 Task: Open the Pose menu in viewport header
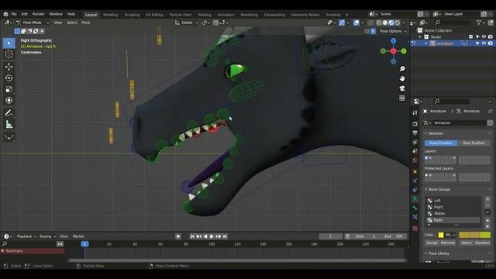point(86,22)
